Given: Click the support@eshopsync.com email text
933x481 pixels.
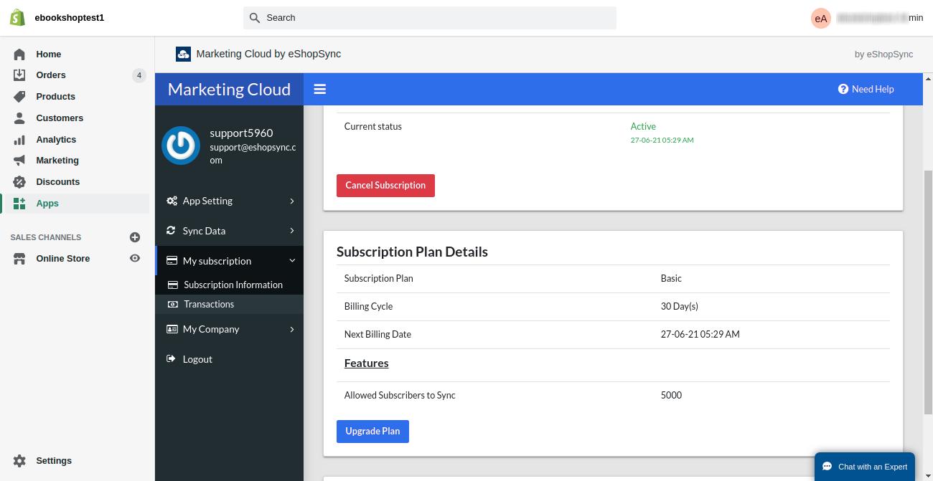Looking at the screenshot, I should pos(253,153).
